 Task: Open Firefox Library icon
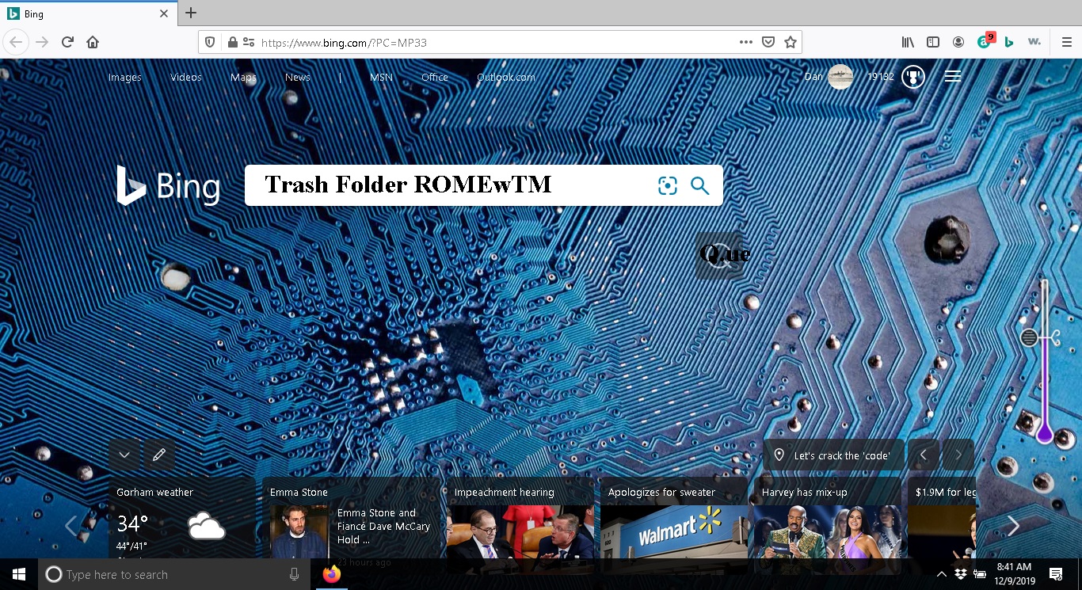point(908,42)
